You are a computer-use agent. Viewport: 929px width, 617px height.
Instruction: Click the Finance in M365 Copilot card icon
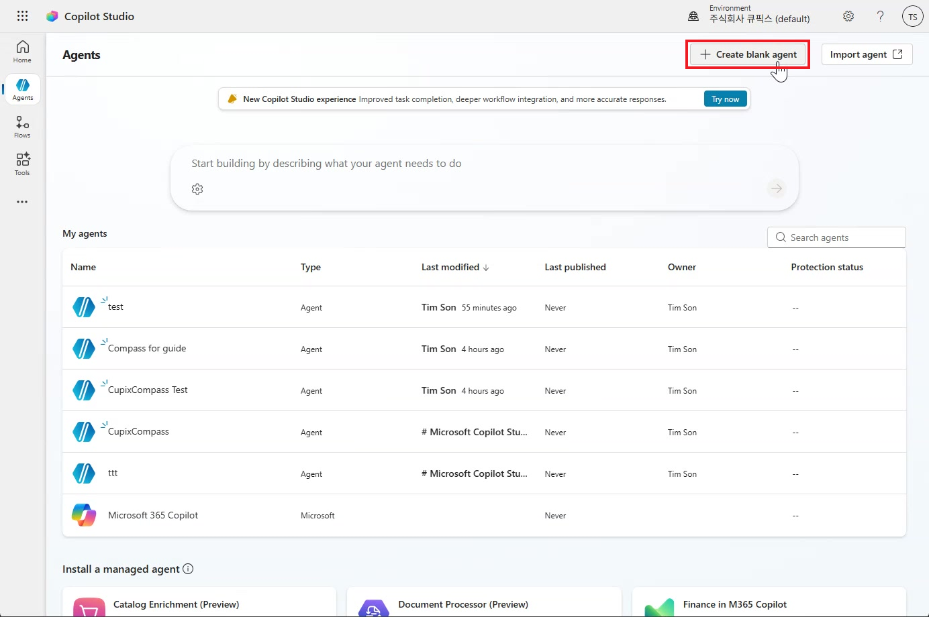tap(659, 607)
